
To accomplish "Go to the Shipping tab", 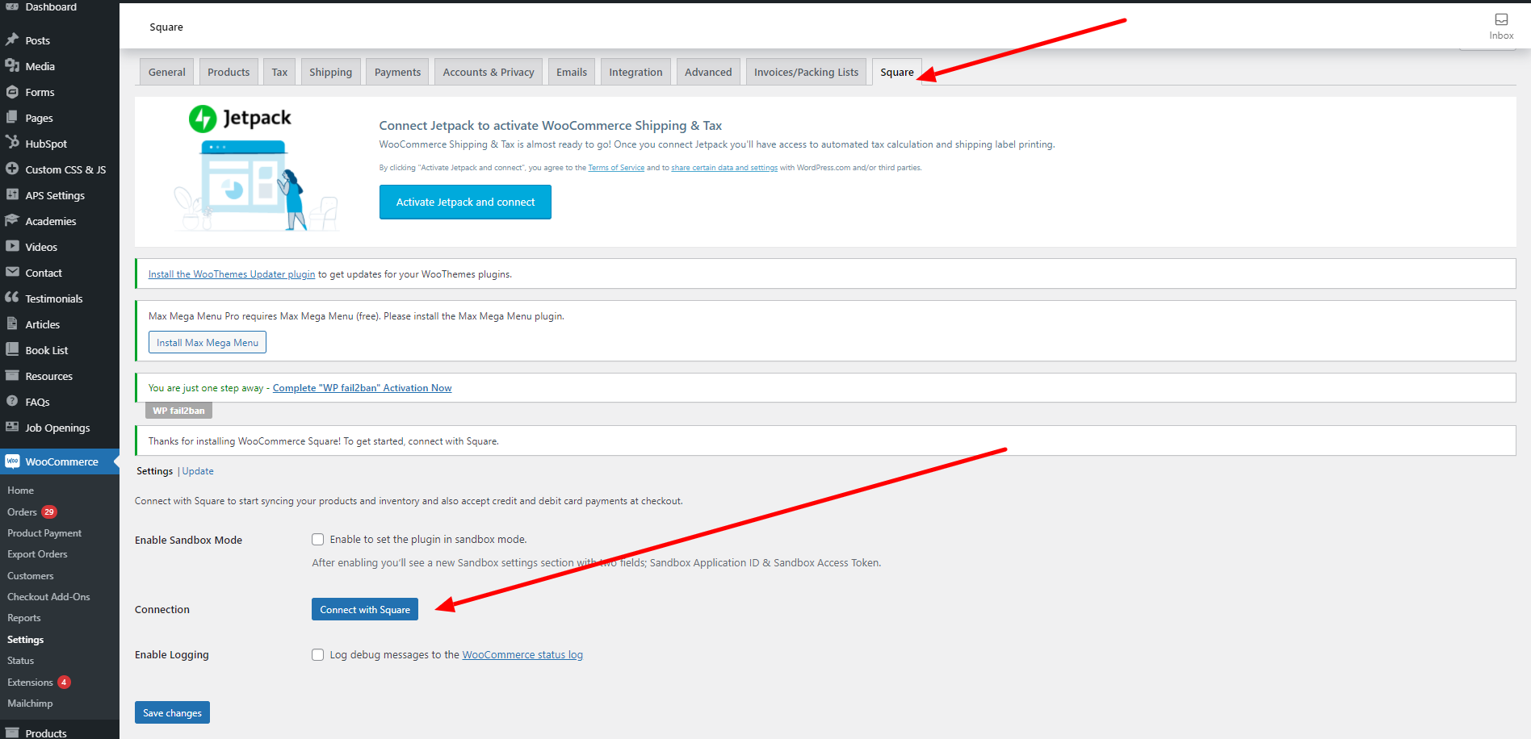I will pyautogui.click(x=330, y=72).
